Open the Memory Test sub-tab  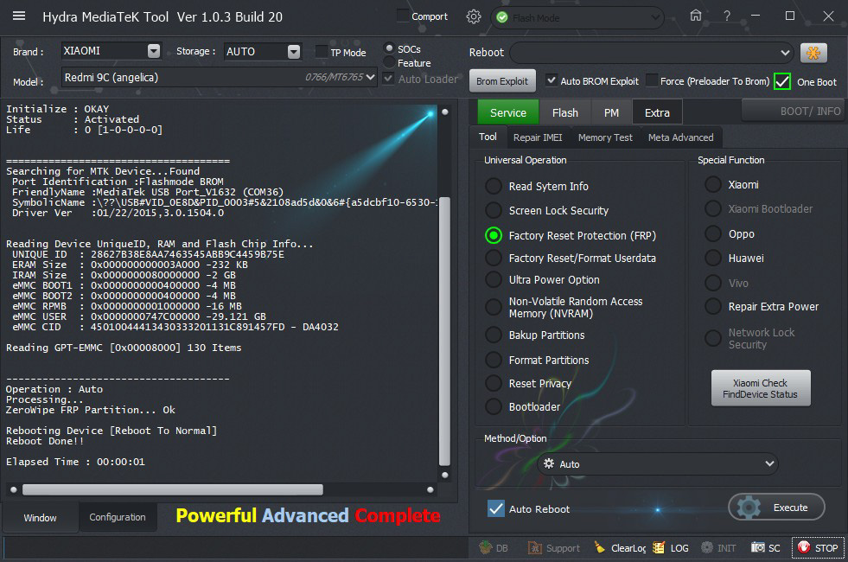[605, 137]
